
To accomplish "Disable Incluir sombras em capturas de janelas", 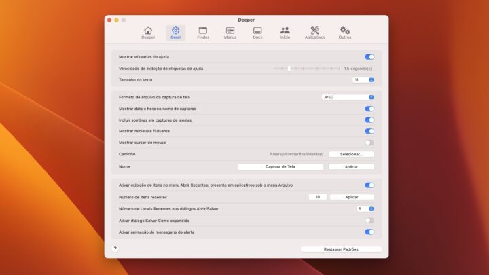I will (369, 120).
